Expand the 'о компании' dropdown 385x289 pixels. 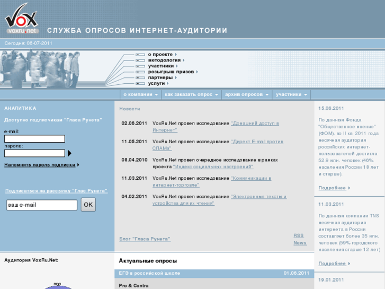point(140,94)
